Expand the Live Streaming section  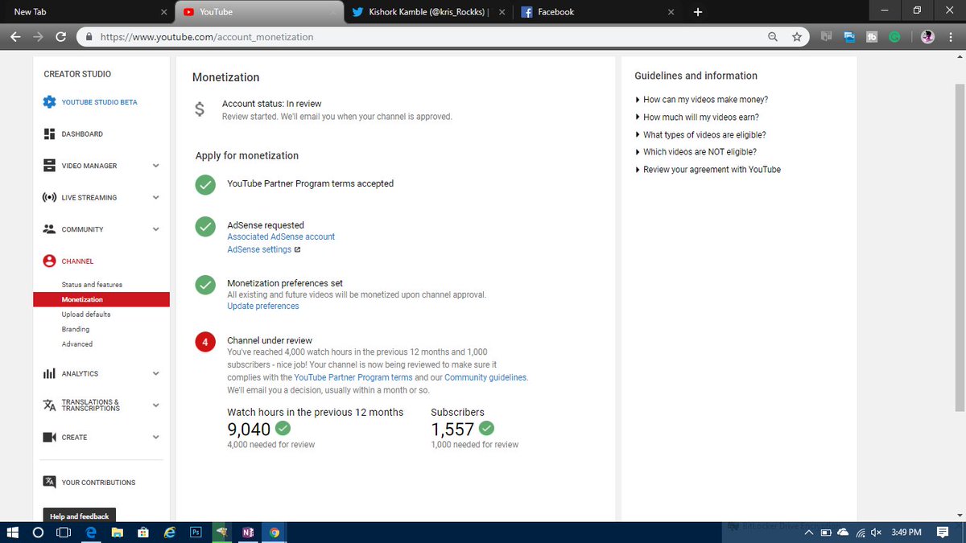coord(156,198)
